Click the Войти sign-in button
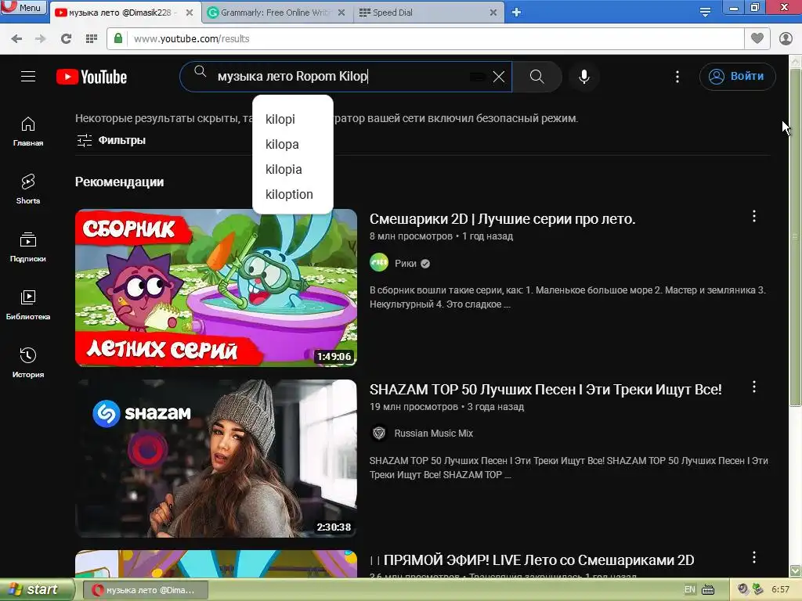 [x=738, y=77]
